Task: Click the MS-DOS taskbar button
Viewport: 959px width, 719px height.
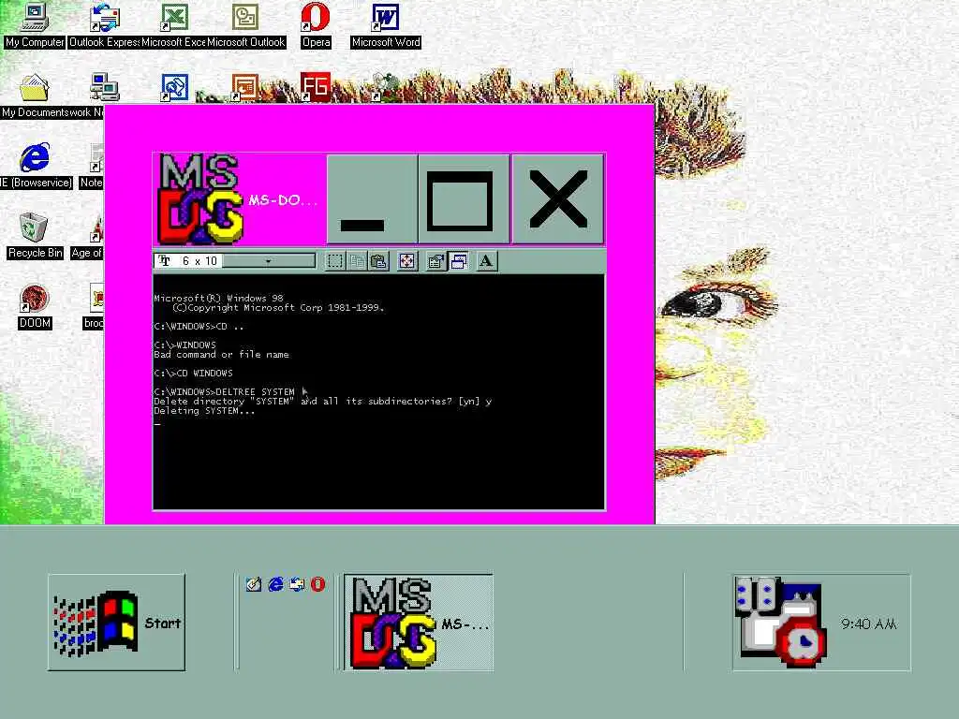Action: pos(419,623)
